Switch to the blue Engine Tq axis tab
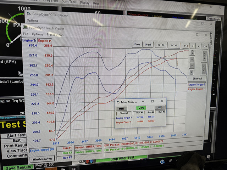 click(29, 40)
